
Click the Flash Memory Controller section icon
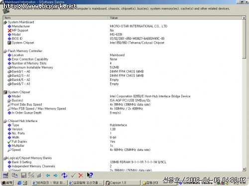tap(5, 51)
